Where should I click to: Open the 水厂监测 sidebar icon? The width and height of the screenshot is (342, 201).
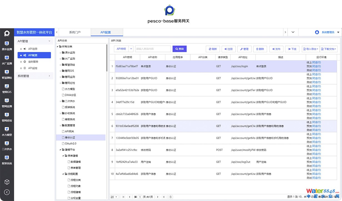pyautogui.click(x=7, y=58)
